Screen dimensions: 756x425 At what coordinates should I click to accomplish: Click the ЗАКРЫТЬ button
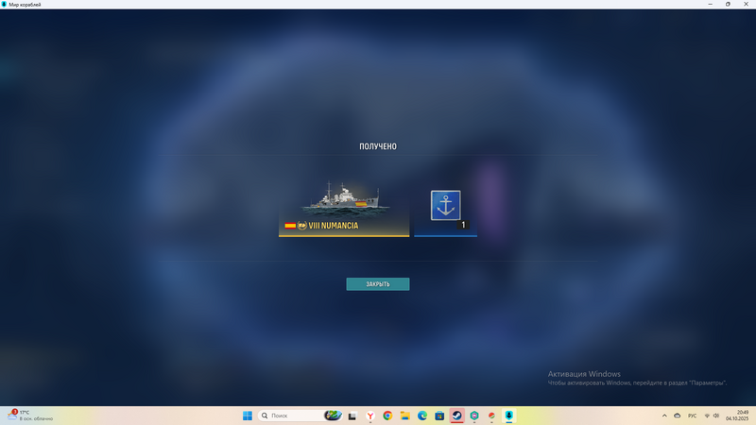coord(378,284)
